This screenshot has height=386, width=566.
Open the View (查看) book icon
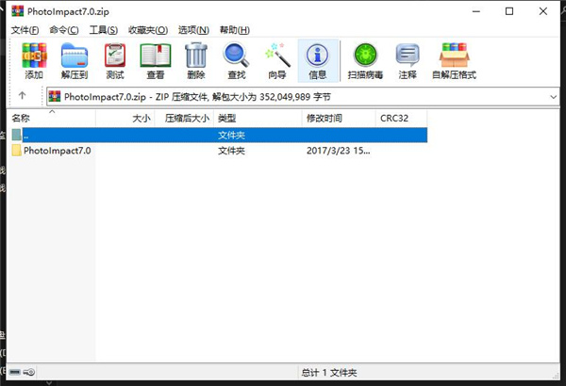[156, 61]
